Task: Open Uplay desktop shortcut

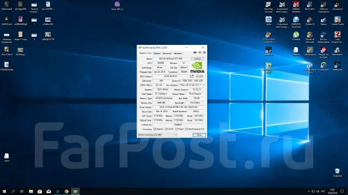Action: (x=269, y=21)
